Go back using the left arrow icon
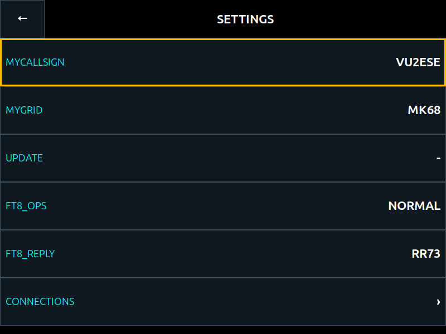Image resolution: width=446 pixels, height=334 pixels. (22, 19)
